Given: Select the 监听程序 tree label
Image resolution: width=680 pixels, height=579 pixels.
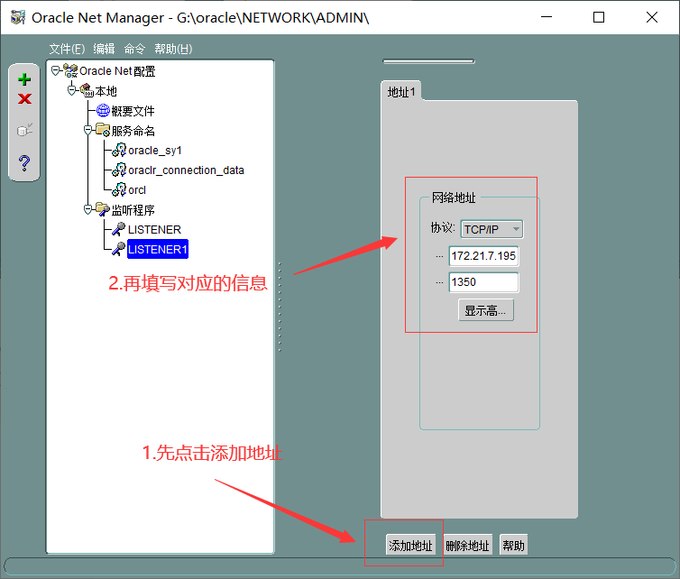Looking at the screenshot, I should coord(133,210).
